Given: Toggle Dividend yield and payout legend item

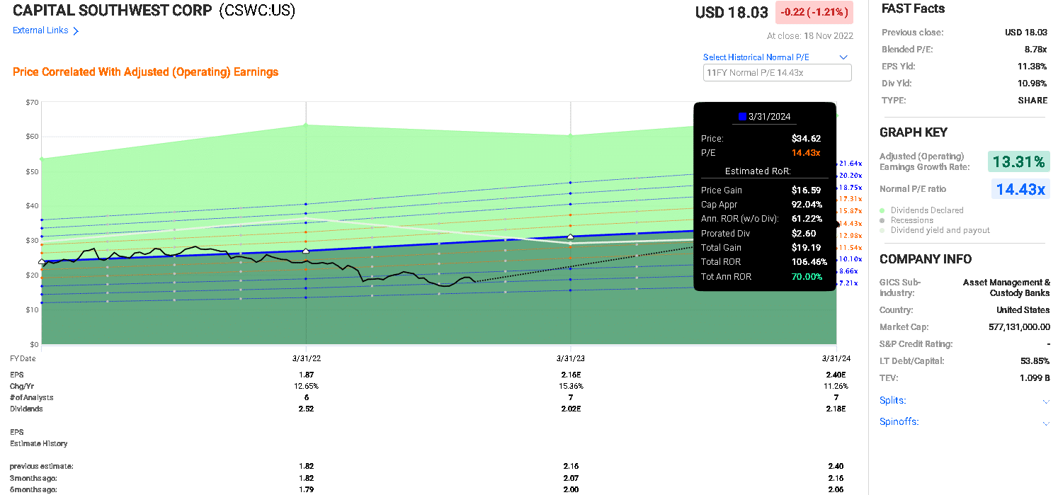Looking at the screenshot, I should coord(940,230).
